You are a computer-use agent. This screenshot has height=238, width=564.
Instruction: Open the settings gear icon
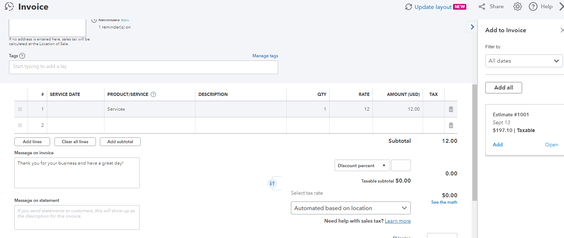tap(517, 6)
